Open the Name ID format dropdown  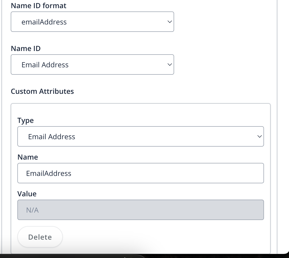(x=92, y=22)
